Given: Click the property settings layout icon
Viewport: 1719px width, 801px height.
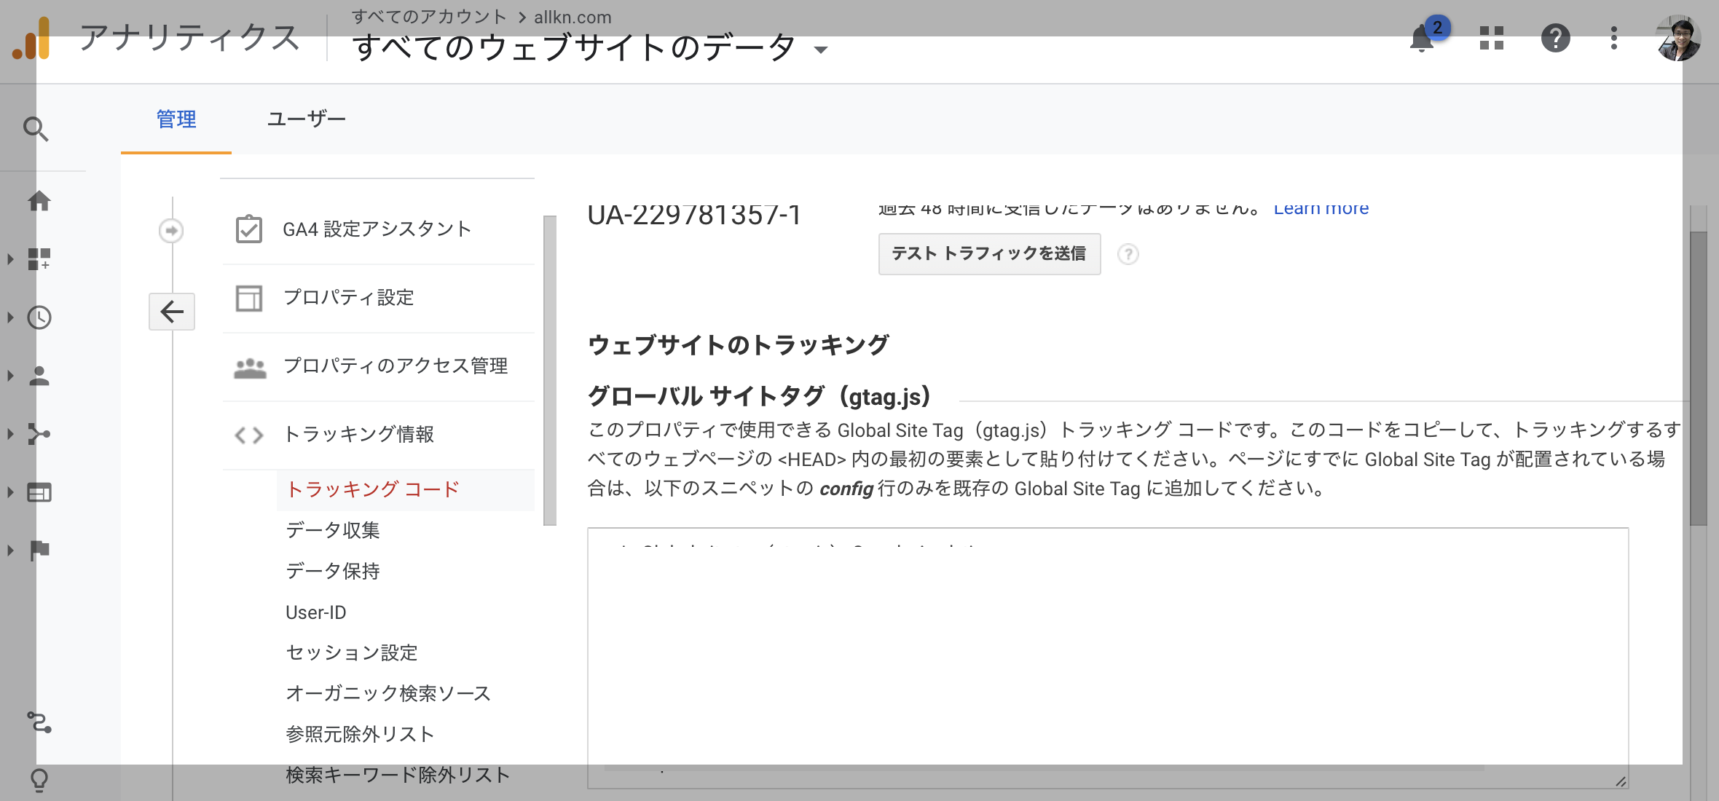Looking at the screenshot, I should pos(249,298).
